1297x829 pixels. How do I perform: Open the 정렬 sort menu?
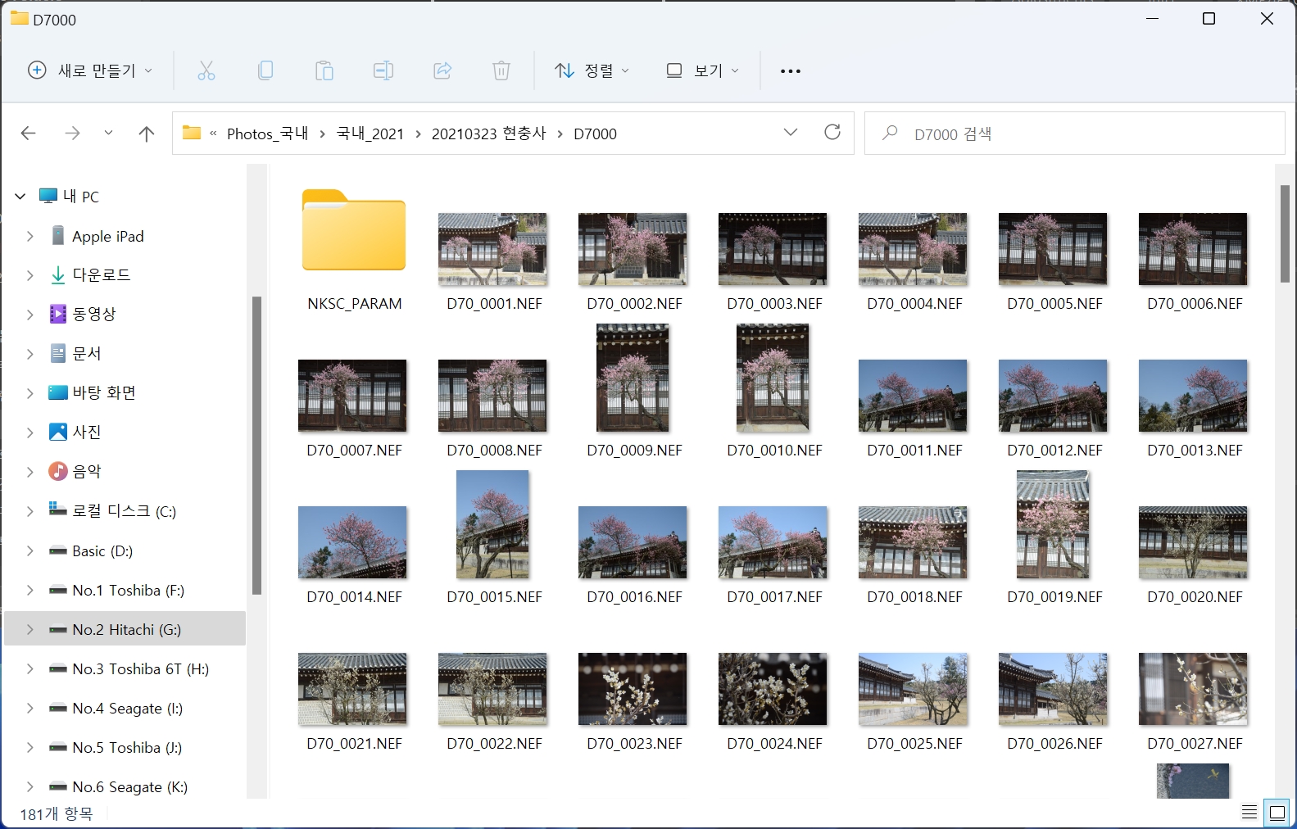pyautogui.click(x=592, y=71)
